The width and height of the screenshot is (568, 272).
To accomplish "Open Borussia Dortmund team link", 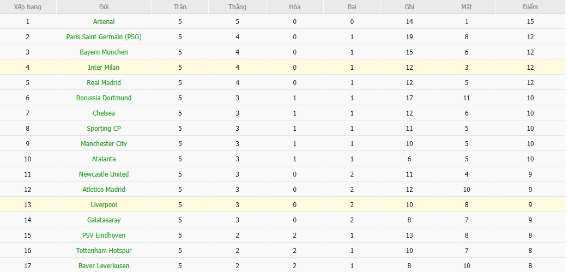I will (104, 98).
